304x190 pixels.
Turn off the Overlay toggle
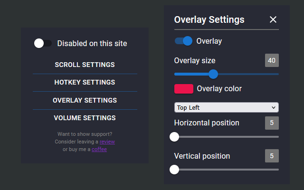pyautogui.click(x=183, y=41)
